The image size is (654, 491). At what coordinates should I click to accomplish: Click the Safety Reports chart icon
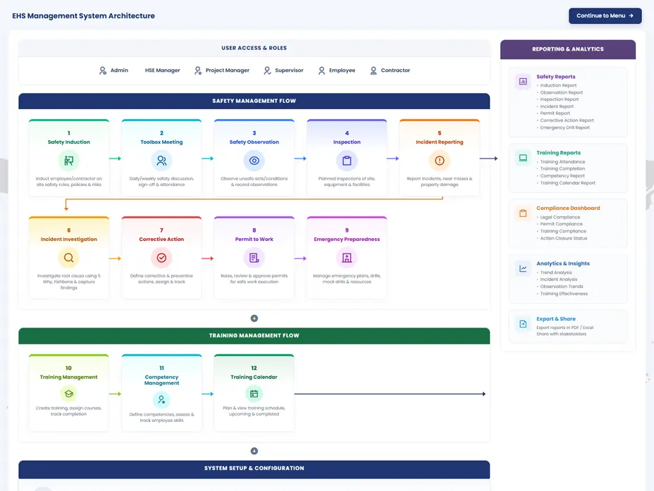[x=523, y=82]
